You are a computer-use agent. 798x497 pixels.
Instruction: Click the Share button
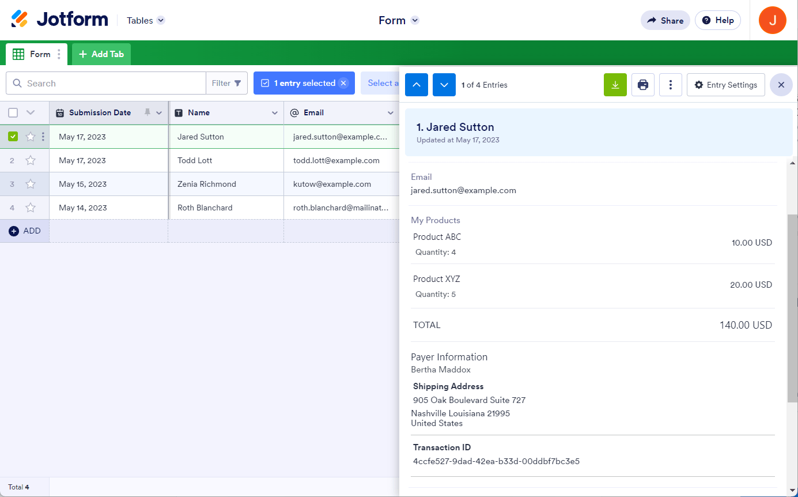tap(665, 20)
